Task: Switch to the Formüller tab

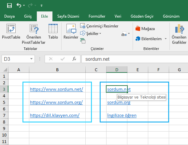Action: (97, 16)
